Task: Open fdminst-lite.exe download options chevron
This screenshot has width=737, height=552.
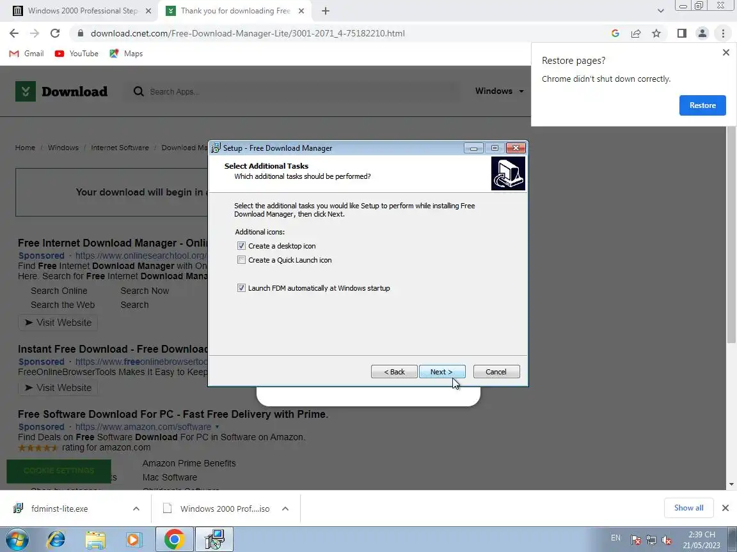Action: click(136, 509)
